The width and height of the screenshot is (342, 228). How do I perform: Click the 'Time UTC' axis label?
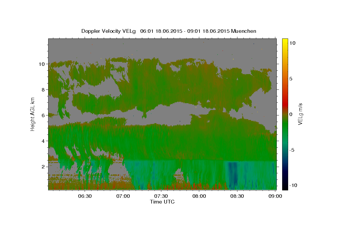(x=162, y=202)
